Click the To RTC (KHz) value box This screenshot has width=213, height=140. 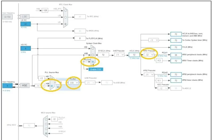point(80,17)
